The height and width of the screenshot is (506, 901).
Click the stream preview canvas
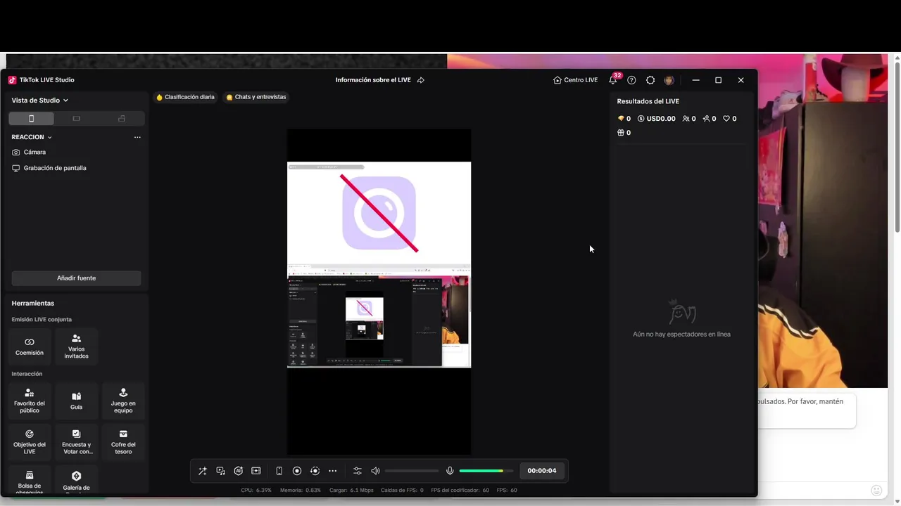tap(379, 292)
